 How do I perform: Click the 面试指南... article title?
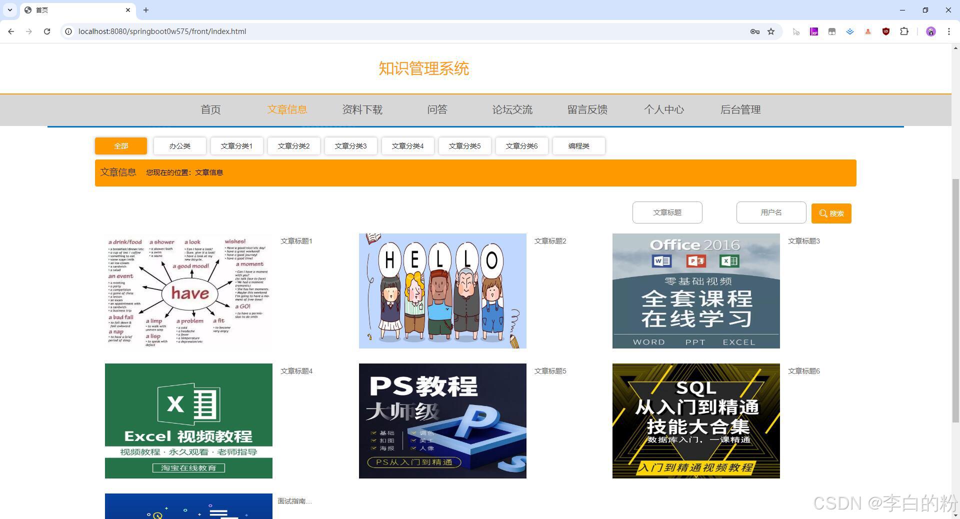(x=294, y=501)
